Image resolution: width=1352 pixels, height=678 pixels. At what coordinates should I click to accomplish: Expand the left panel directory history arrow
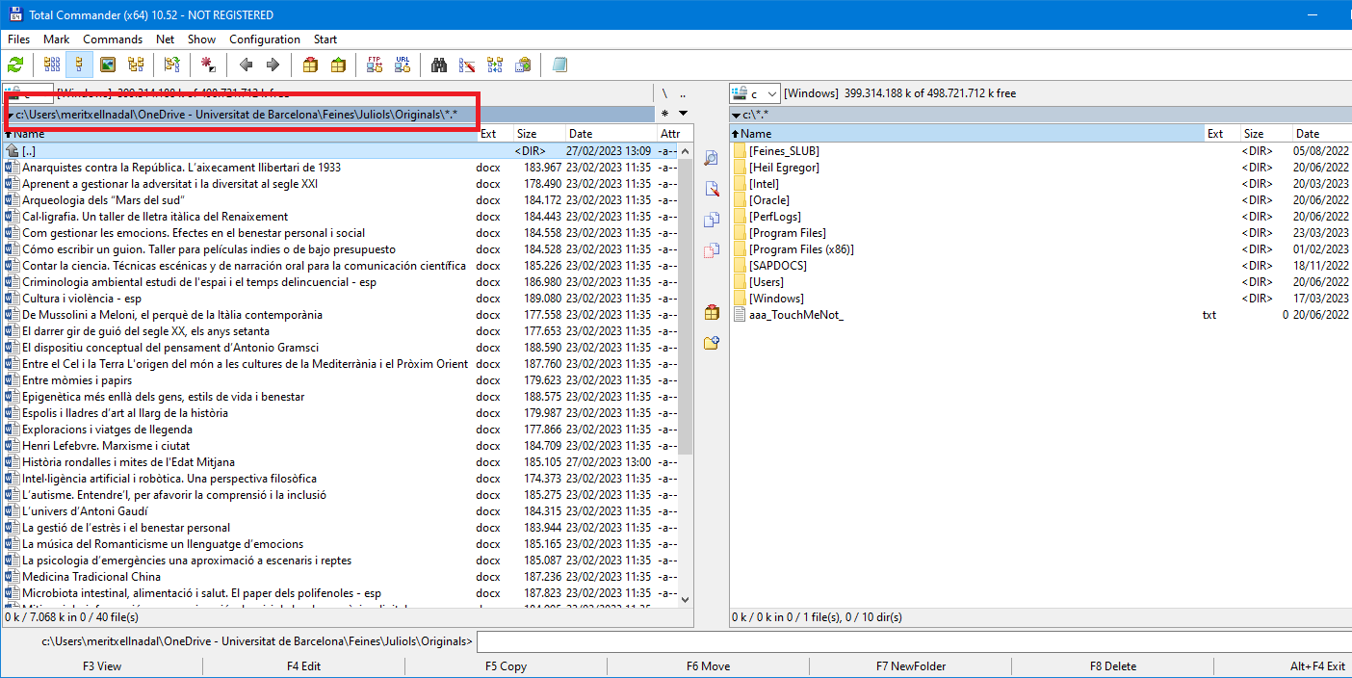(683, 114)
